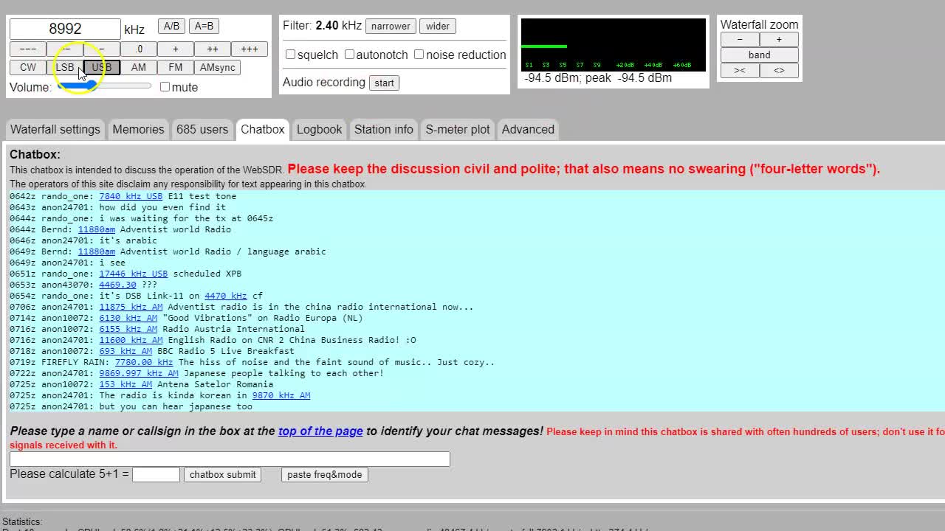
Task: Enable the squelch checkbox
Action: [x=290, y=55]
